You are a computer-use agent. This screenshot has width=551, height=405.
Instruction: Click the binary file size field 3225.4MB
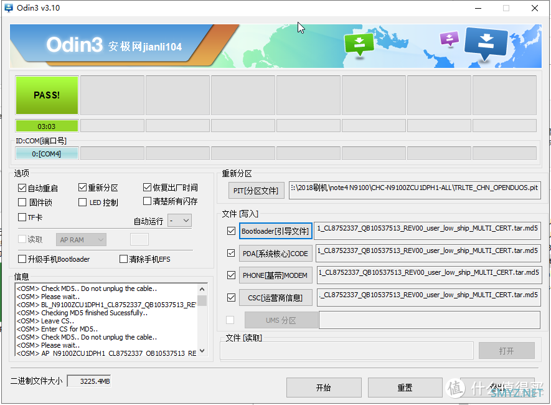[x=89, y=381]
